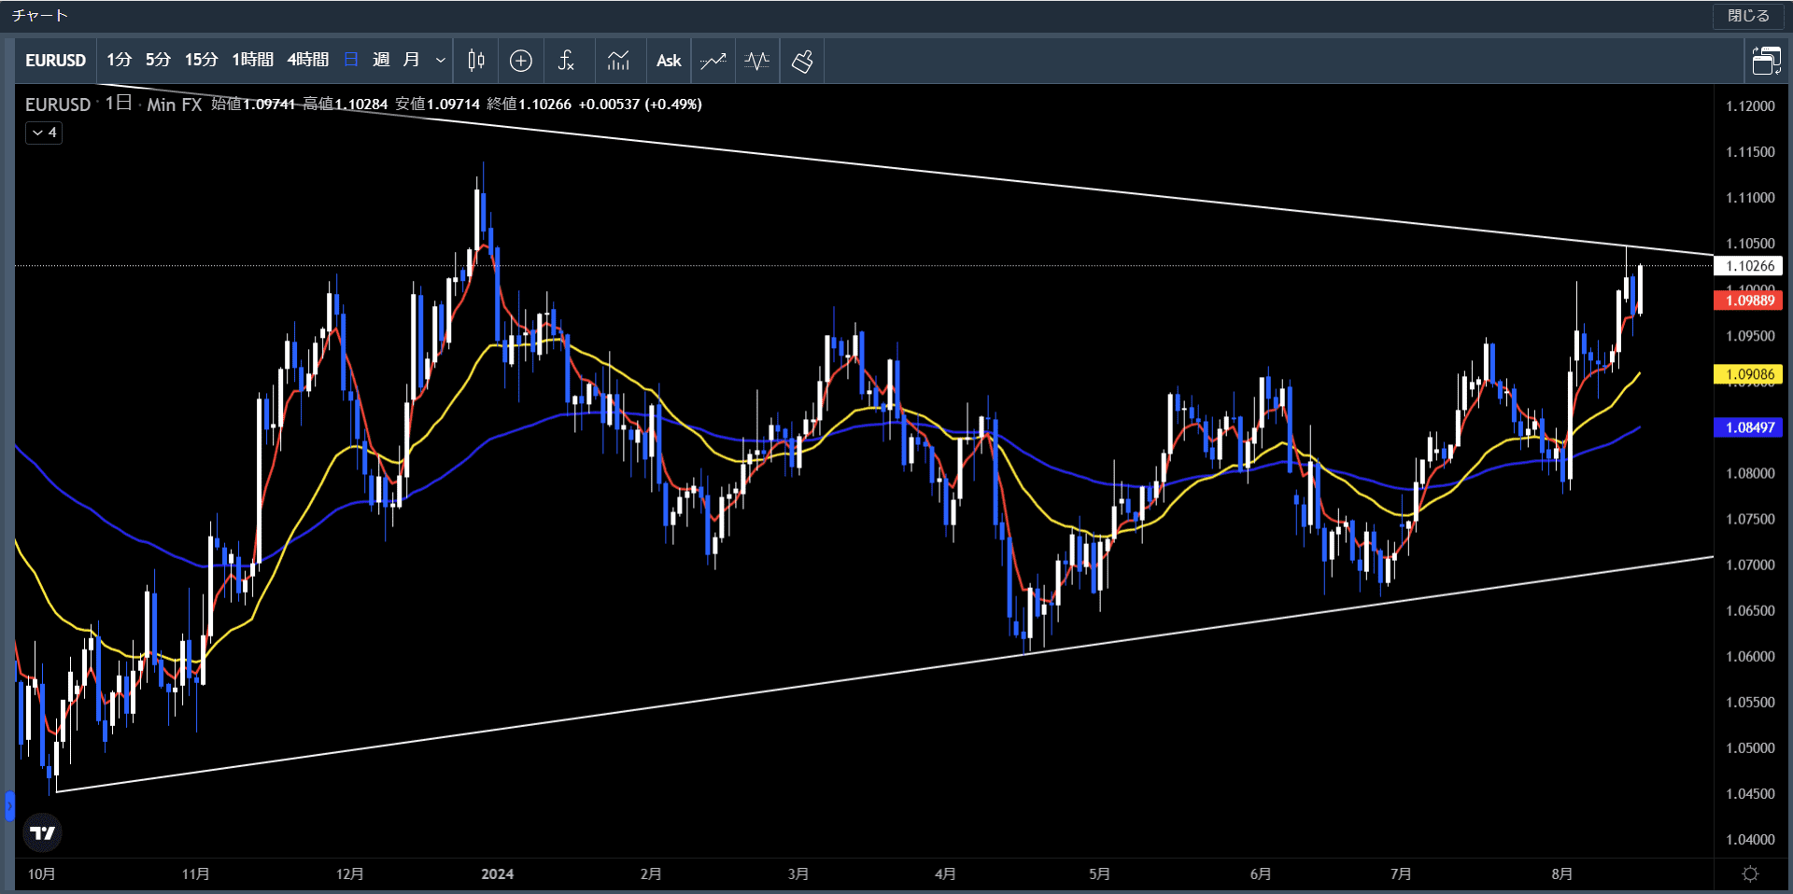1793x894 pixels.
Task: Click the TradingView logo
Action: [x=42, y=832]
